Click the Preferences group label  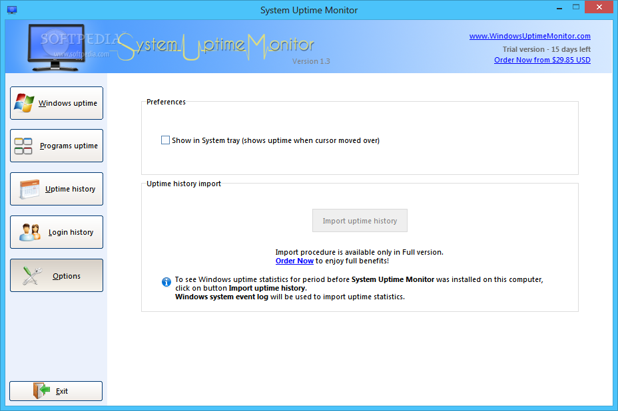point(166,102)
